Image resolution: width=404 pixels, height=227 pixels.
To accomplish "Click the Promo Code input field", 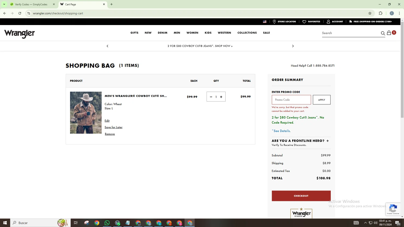I will 291,100.
